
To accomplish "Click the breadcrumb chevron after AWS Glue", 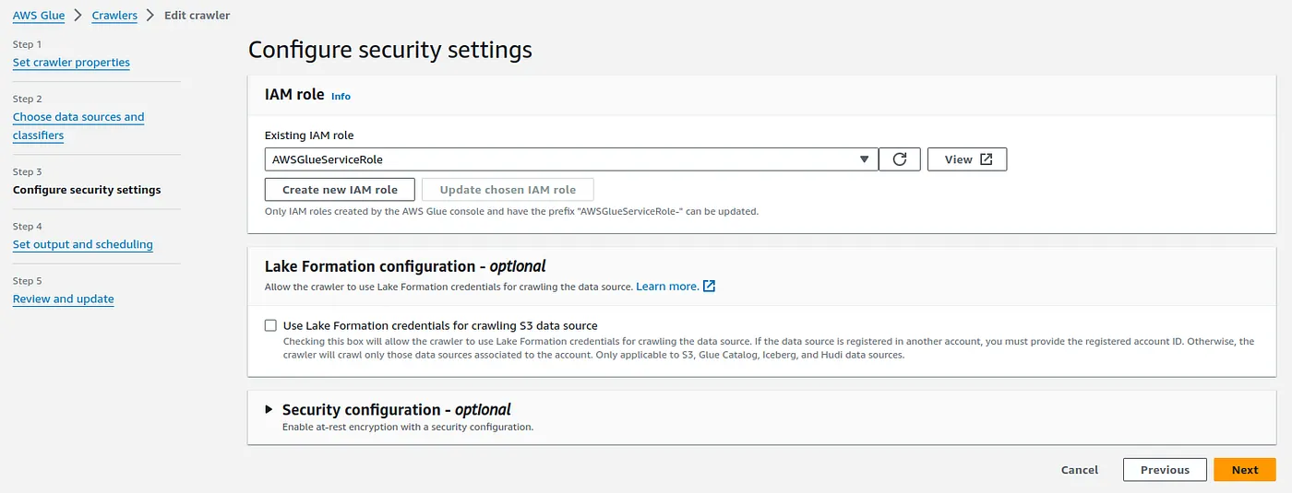I will [78, 16].
